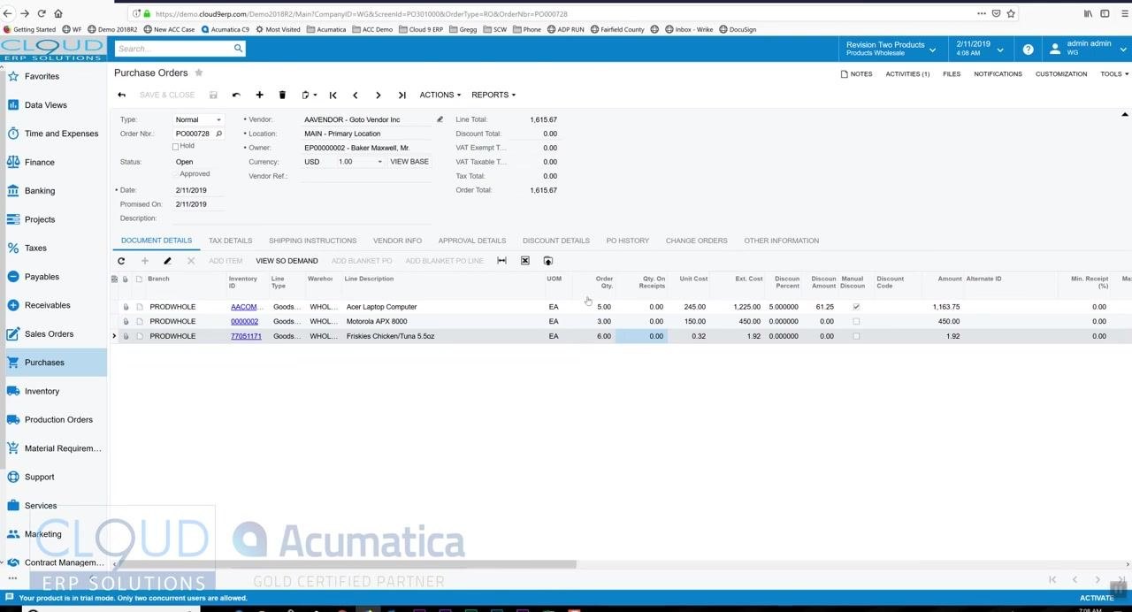Open the help question mark icon
Screen dimensions: 1132x612
click(x=1028, y=50)
